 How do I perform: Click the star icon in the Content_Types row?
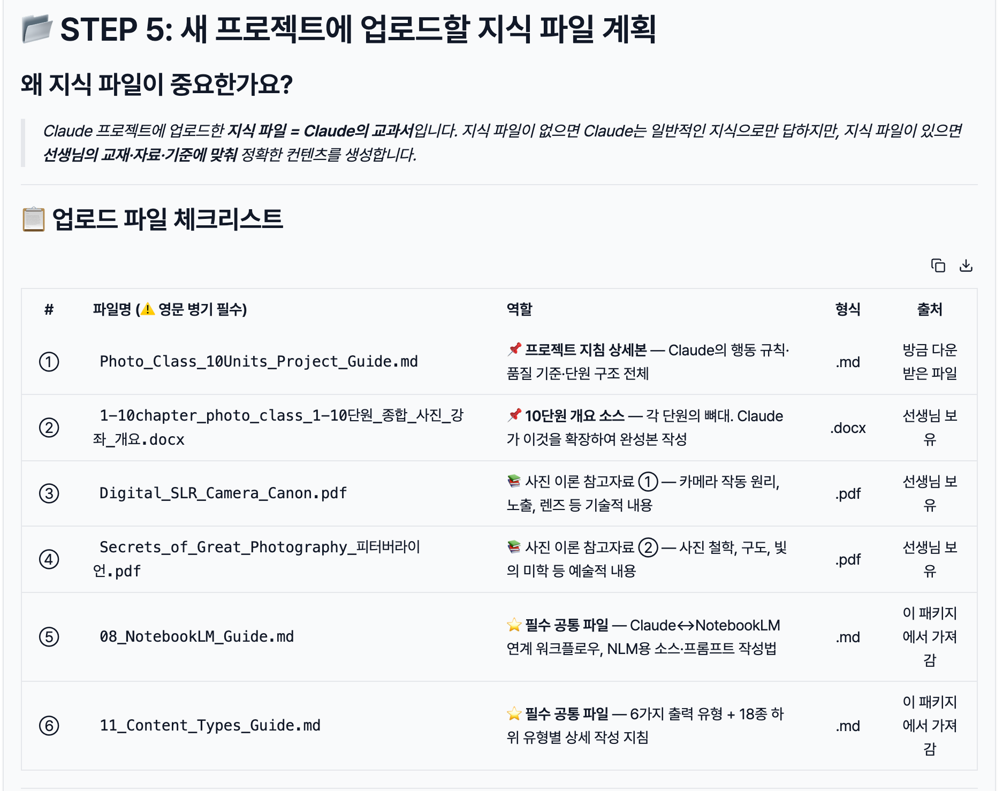pos(514,713)
